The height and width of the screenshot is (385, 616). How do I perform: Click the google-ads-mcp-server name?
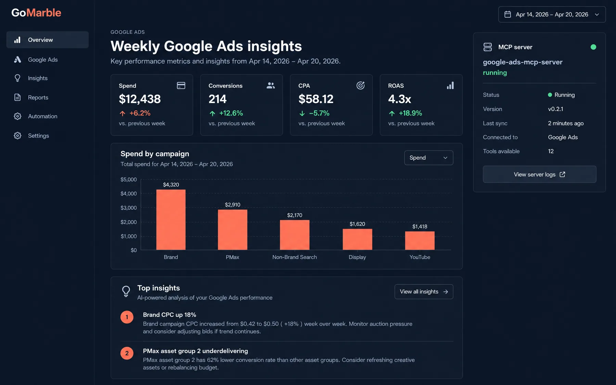pyautogui.click(x=523, y=62)
